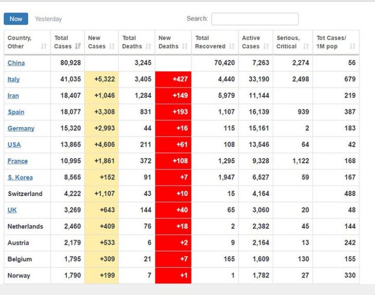Click Switzerland new cases +1,107
Viewport: 375px width, 295px height.
click(105, 194)
